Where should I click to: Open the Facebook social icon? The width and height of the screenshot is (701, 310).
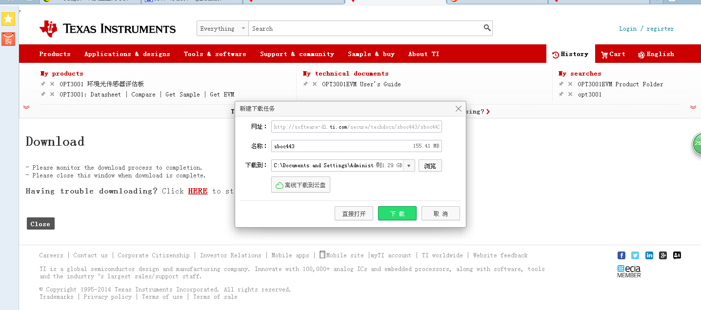click(621, 255)
